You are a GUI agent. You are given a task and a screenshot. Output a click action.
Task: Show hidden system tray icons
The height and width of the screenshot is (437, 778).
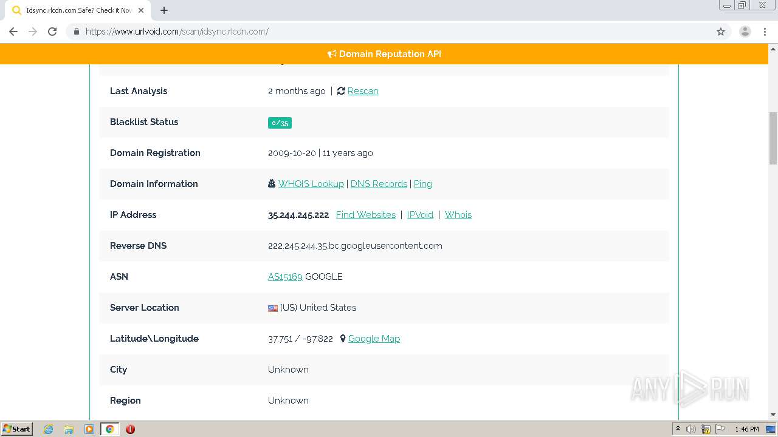(678, 429)
